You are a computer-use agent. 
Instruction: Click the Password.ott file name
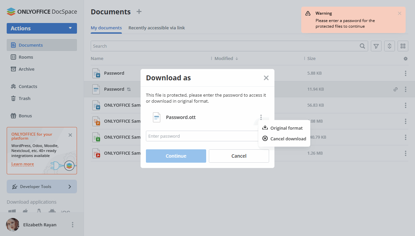click(x=181, y=117)
